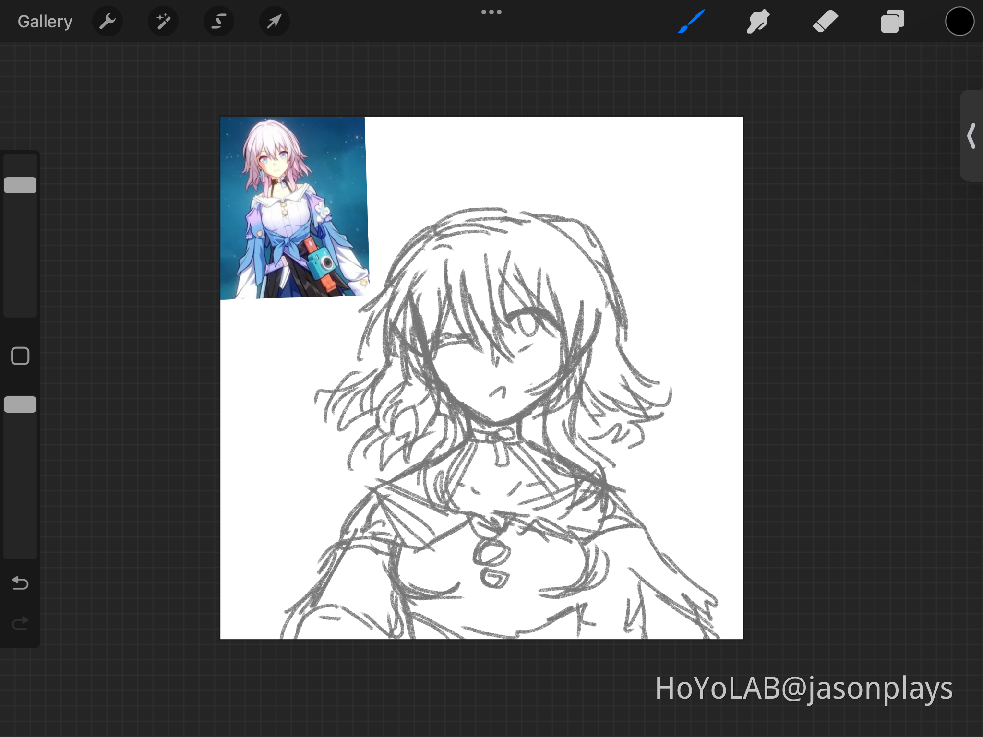983x737 pixels.
Task: Adjust the brush size slider
Action: [x=20, y=185]
